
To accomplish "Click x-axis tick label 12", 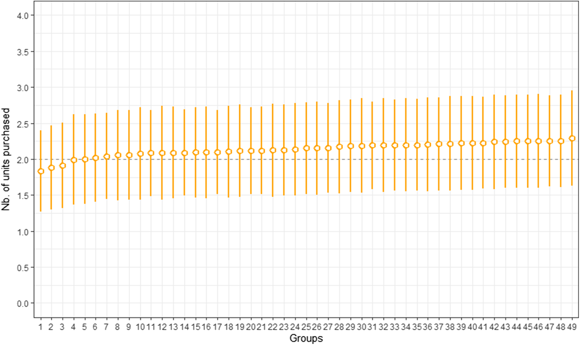I will tap(162, 327).
